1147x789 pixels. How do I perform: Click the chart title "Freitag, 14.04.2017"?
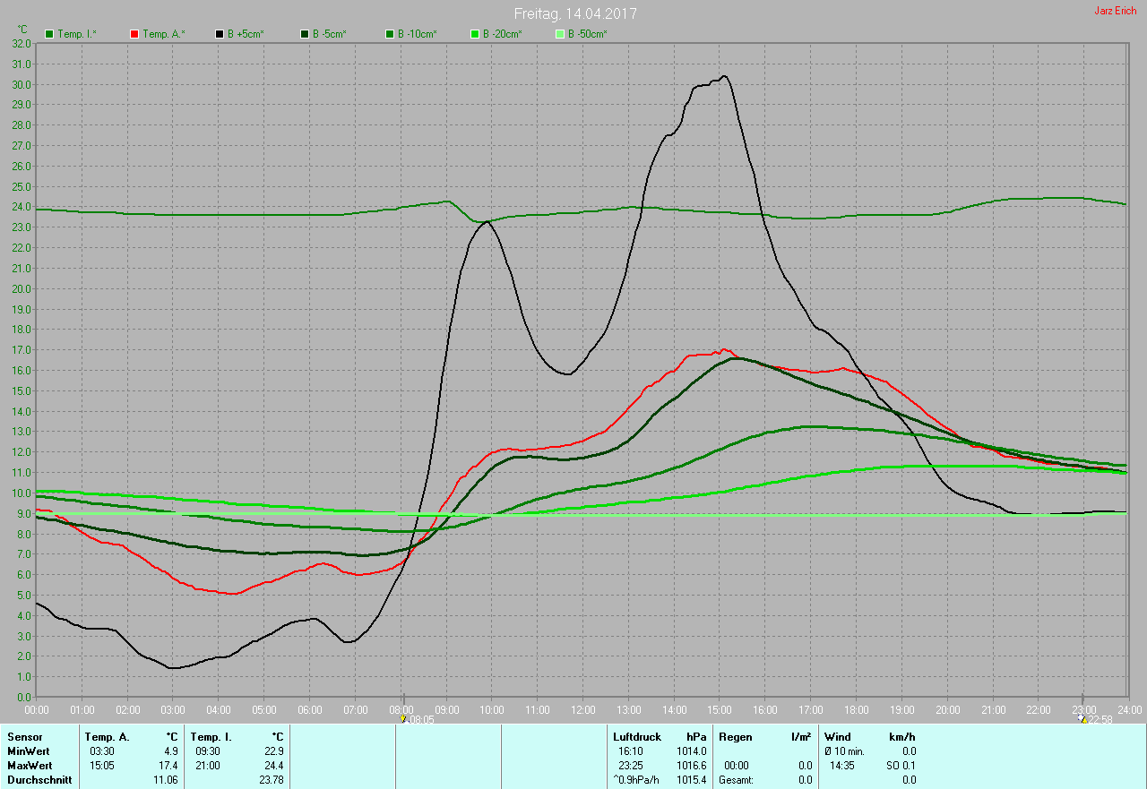[x=575, y=14]
